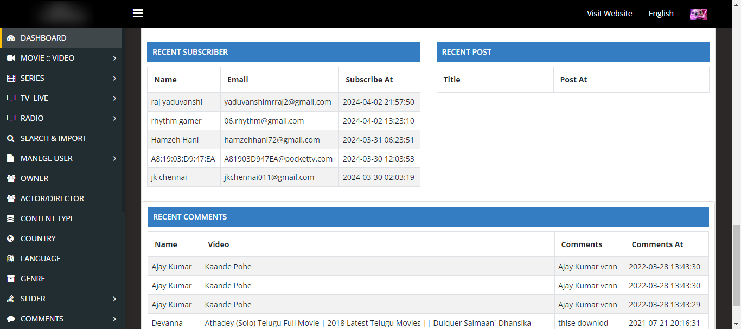Expand the Manege User submenu chevron
The image size is (741, 329).
coord(114,158)
